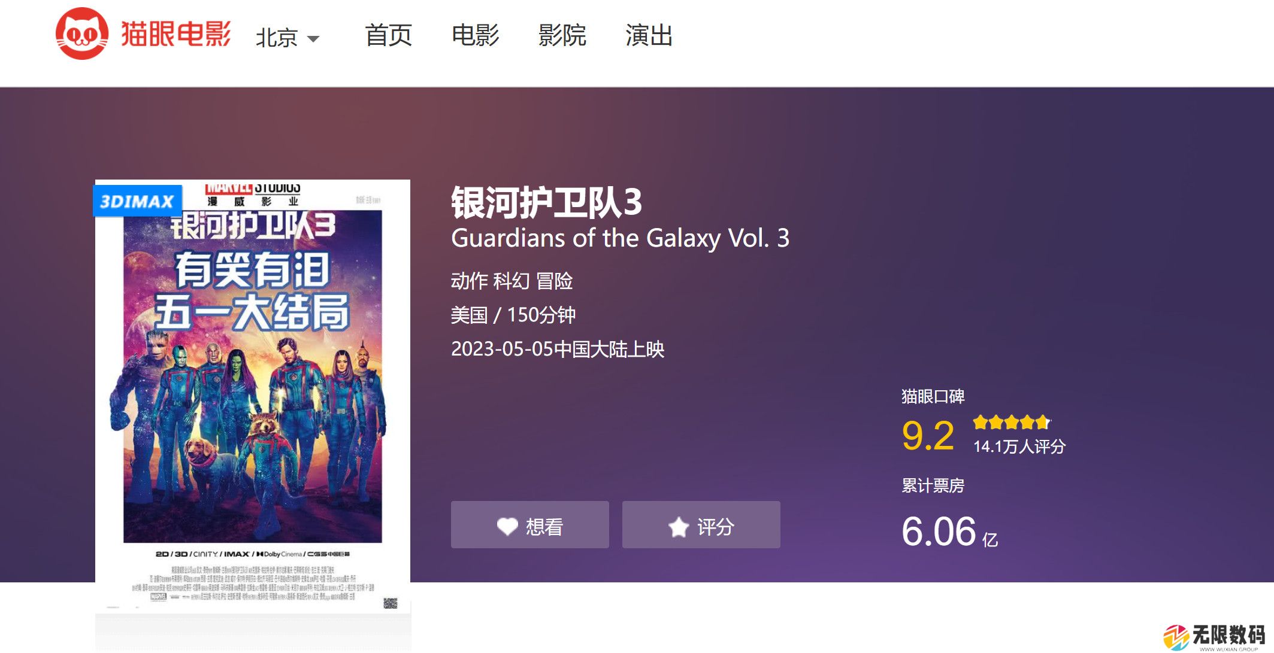Click the 评分 rating button
1274x653 pixels.
(701, 525)
